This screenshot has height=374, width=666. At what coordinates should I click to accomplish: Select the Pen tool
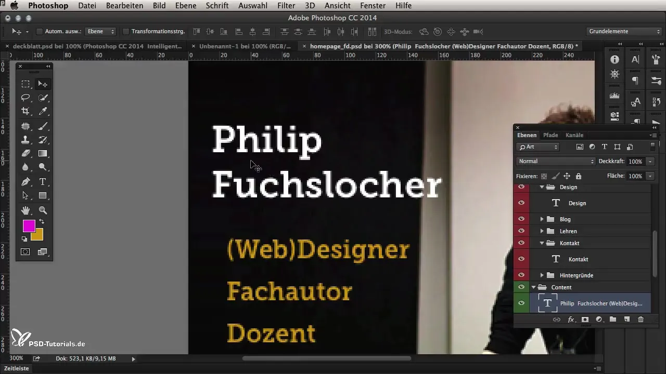click(25, 182)
